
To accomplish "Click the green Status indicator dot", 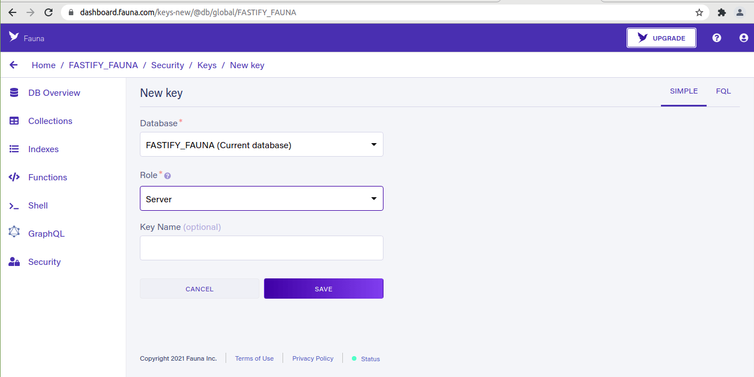I will (354, 358).
